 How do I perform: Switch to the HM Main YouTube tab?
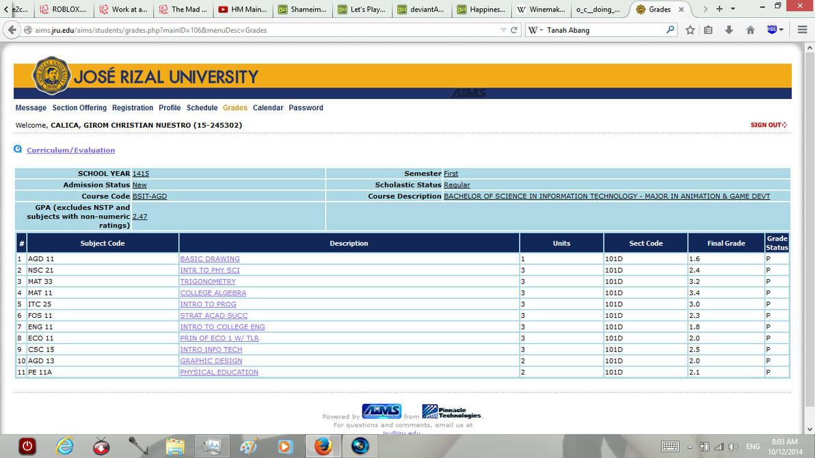243,10
